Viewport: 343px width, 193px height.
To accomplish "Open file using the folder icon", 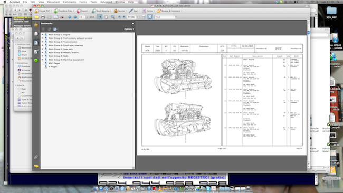I will 36,17.
